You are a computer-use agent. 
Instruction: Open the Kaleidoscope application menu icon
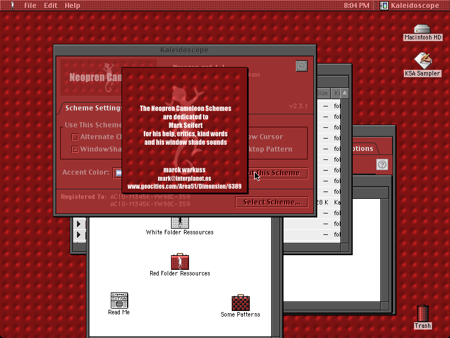coord(384,6)
